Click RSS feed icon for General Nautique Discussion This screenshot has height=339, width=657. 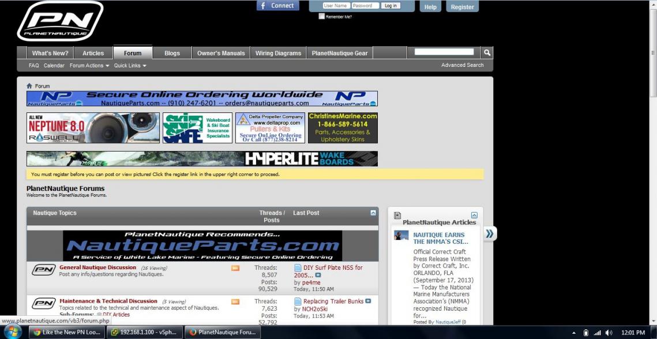point(235,268)
